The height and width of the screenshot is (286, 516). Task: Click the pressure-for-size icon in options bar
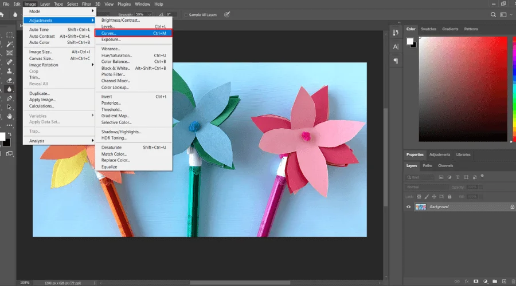227,14
